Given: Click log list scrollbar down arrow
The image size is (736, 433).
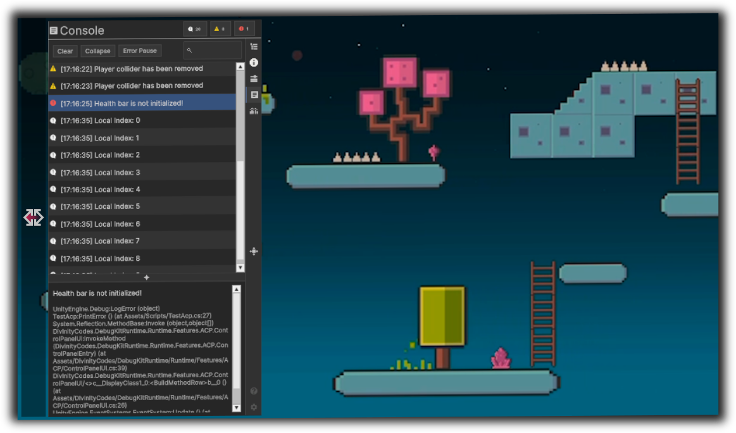Looking at the screenshot, I should (240, 268).
